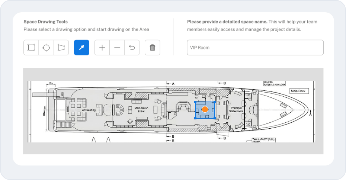Click the plus zoom-in button

tap(102, 48)
